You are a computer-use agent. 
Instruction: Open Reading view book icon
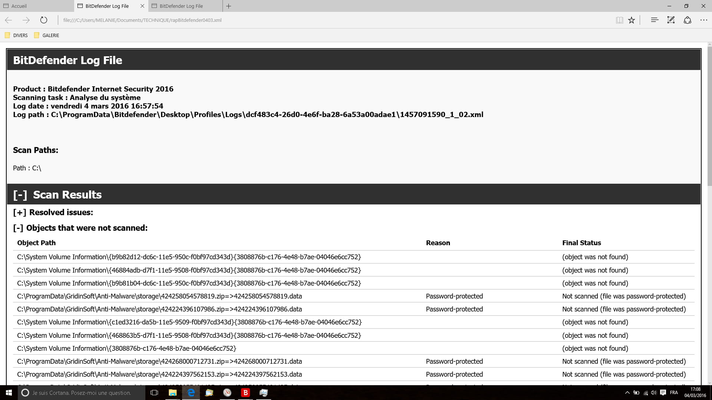(x=619, y=20)
